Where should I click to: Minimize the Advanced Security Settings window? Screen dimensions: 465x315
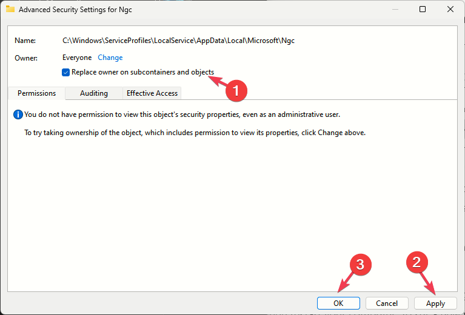tap(395, 10)
